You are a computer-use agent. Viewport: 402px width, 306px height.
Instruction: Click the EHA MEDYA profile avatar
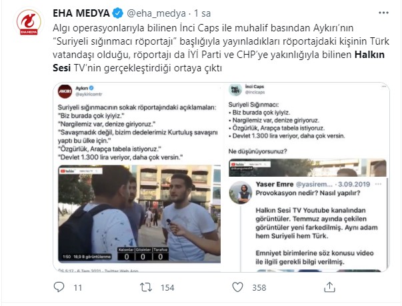tap(29, 22)
